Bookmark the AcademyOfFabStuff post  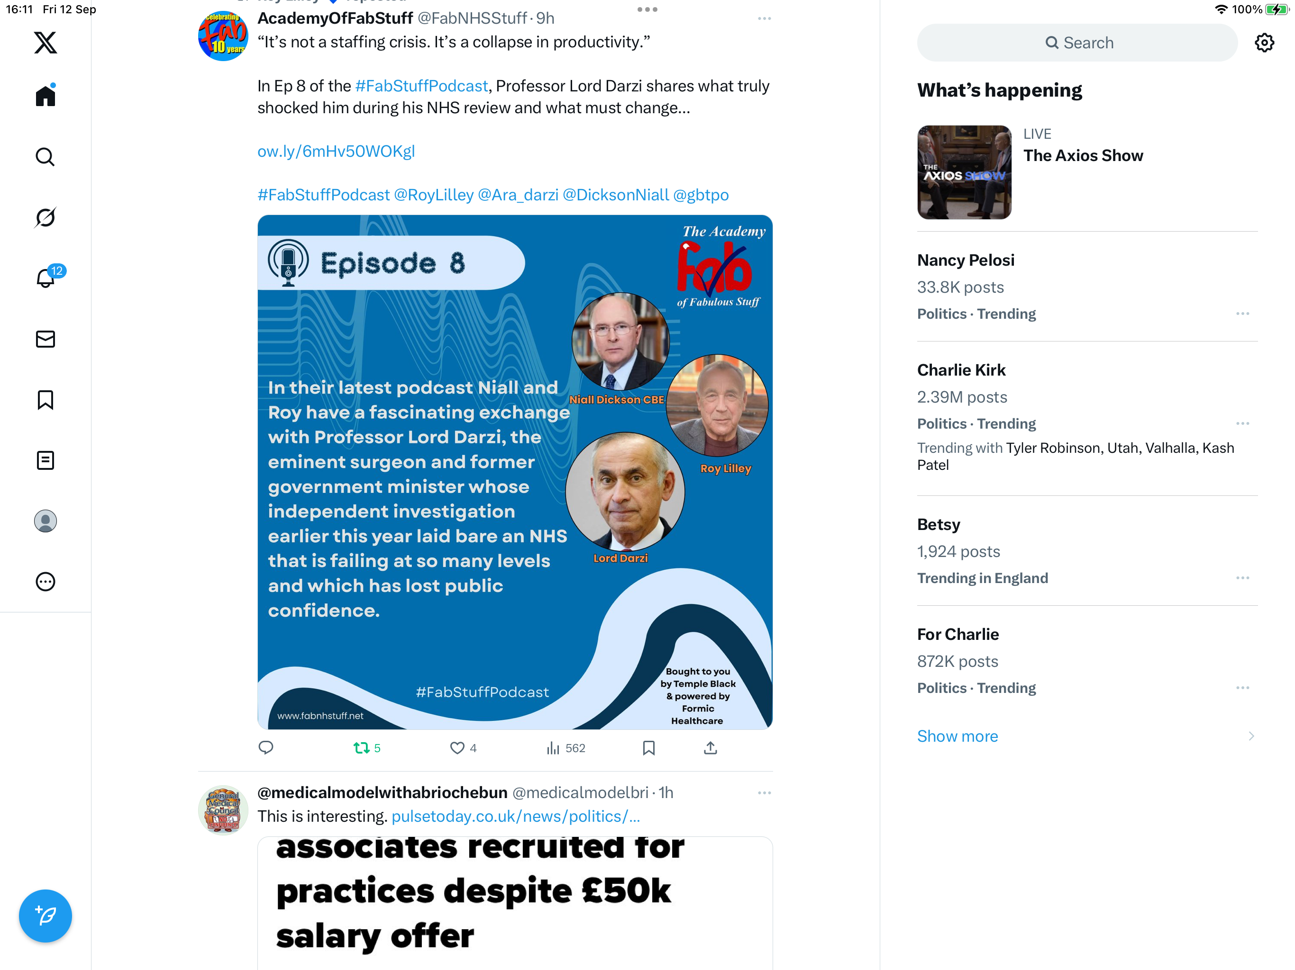pyautogui.click(x=648, y=748)
